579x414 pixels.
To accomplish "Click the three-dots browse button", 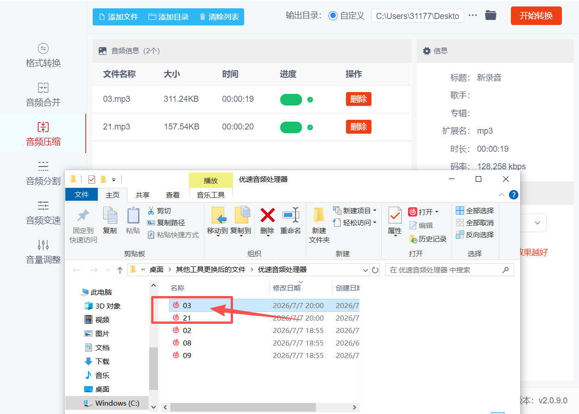I will point(472,15).
